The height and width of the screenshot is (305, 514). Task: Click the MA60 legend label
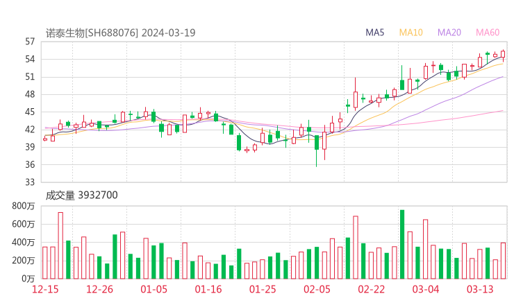488,33
